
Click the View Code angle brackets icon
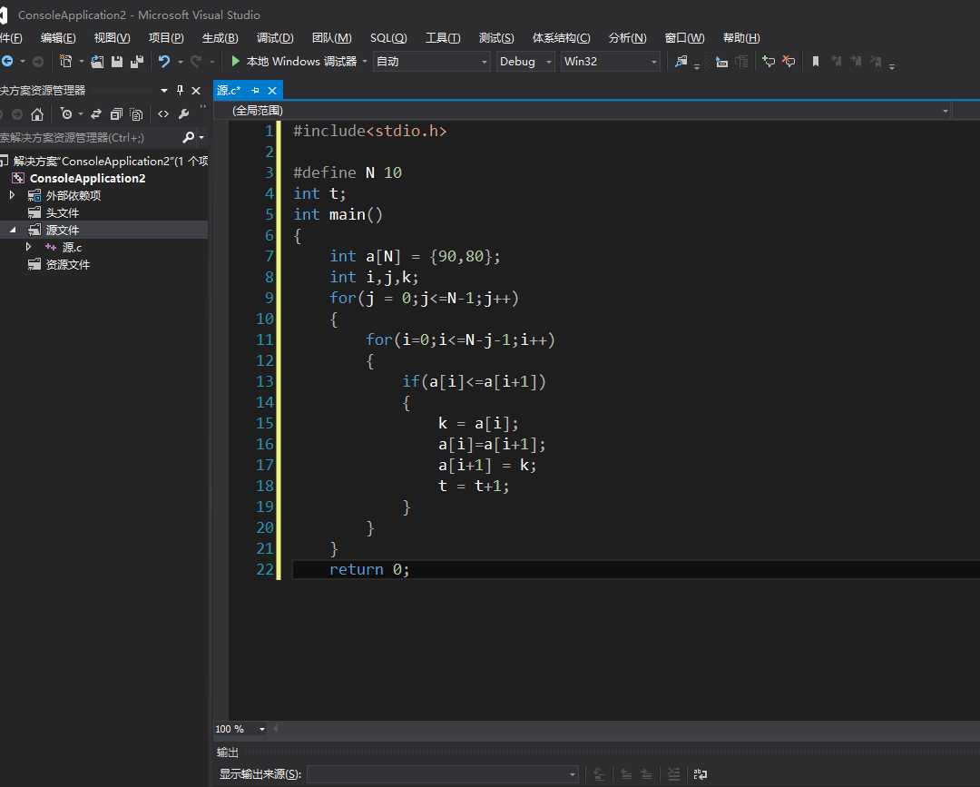pos(163,114)
